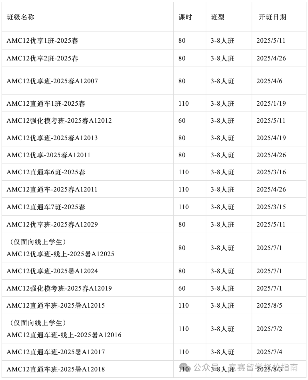Click the 开班日期 column header
The width and height of the screenshot is (308, 380).
coord(272,17)
